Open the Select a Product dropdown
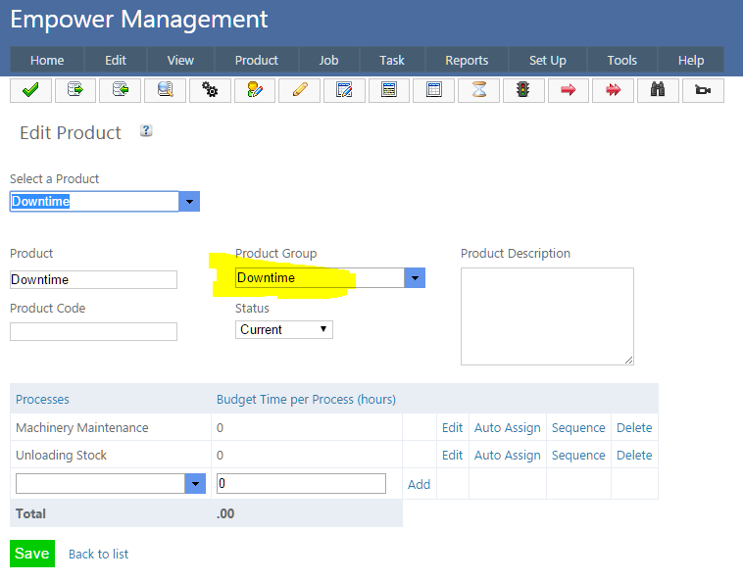Screen dimensions: 743x582 click(x=190, y=202)
